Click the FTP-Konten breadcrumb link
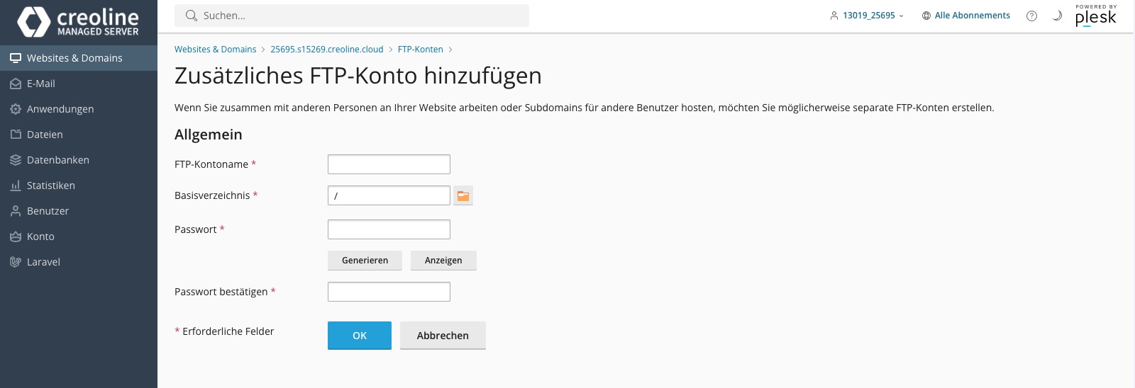Viewport: 1135px width, 388px height. [x=420, y=50]
